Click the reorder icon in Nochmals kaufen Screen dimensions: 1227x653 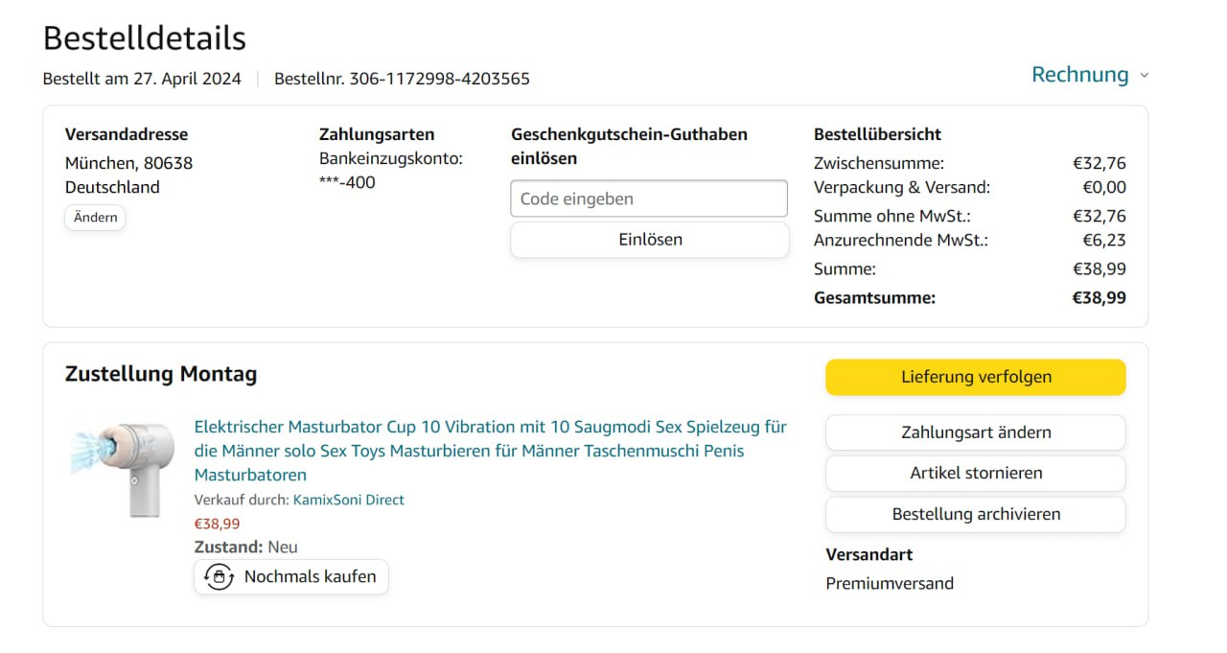click(x=220, y=577)
